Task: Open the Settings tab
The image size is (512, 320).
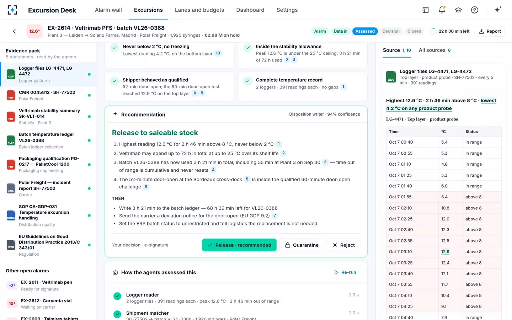Action: (287, 10)
